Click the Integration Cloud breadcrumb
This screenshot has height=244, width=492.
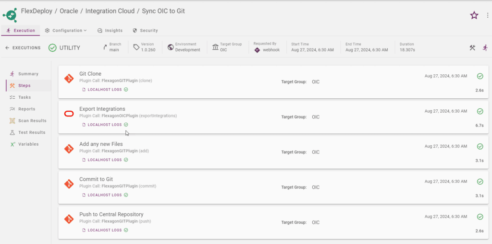pyautogui.click(x=110, y=12)
